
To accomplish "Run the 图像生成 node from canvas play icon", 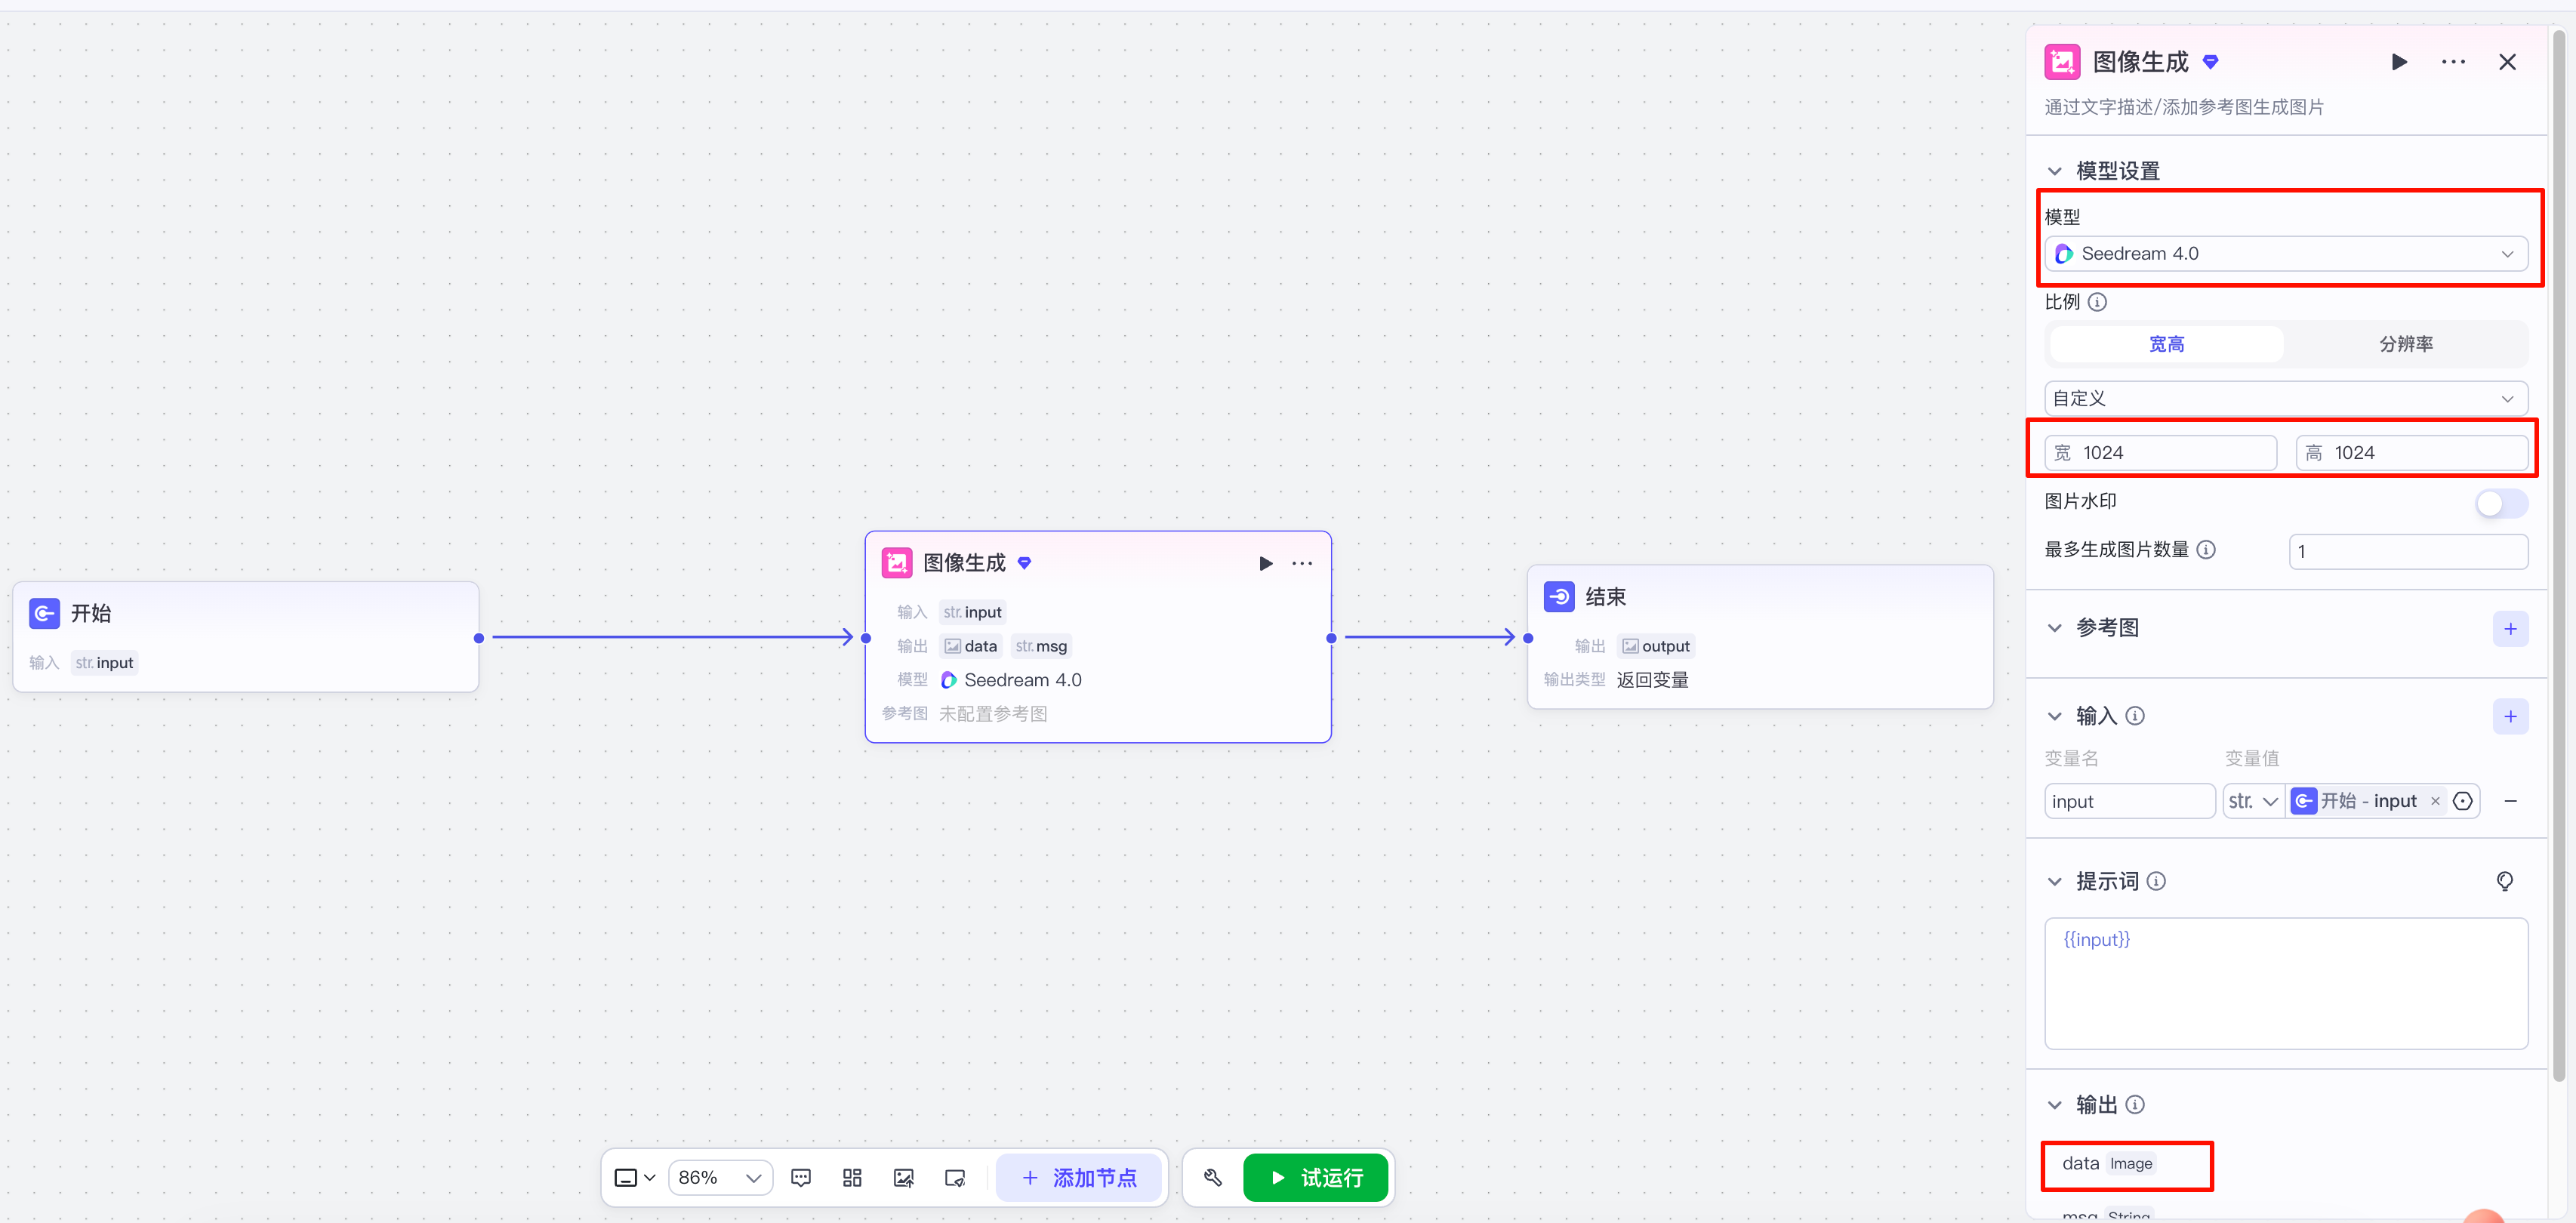I will (1265, 563).
